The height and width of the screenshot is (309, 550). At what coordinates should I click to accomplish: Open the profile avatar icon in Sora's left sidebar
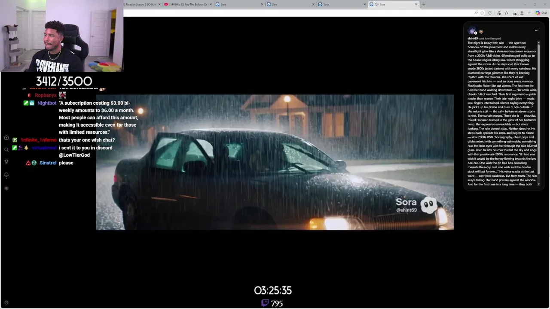[x=6, y=188]
